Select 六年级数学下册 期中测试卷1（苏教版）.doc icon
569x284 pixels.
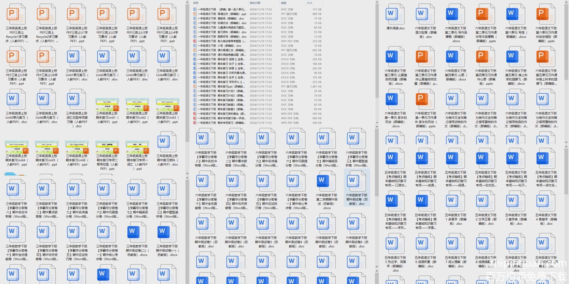[206, 224]
